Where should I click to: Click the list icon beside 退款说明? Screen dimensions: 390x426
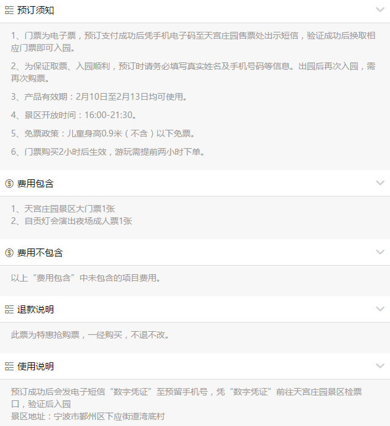tap(9, 310)
